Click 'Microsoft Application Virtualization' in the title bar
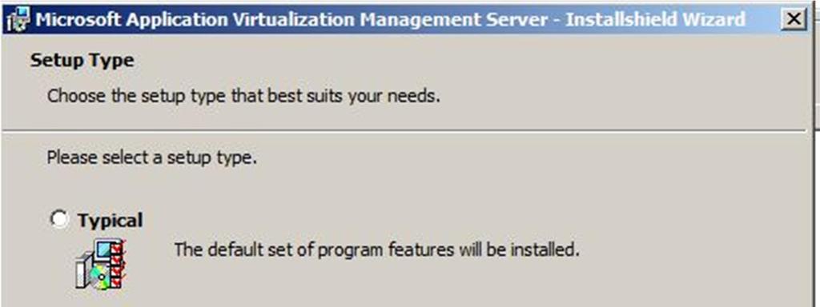Screen dimensions: 820x307 (195, 20)
